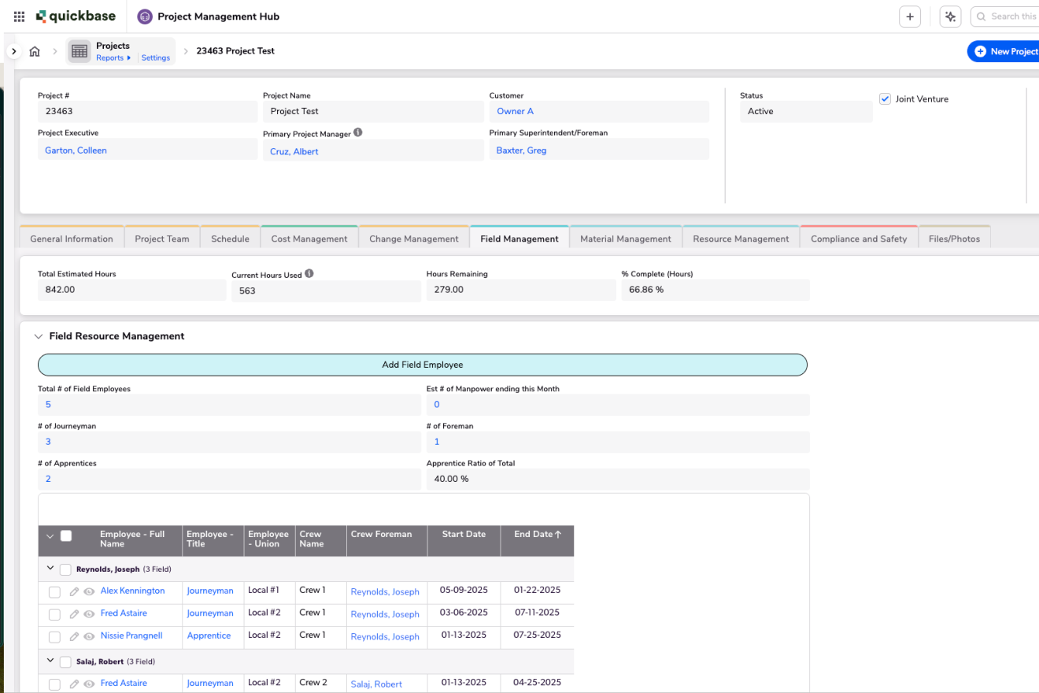Collapse the Field Resource Management section
The height and width of the screenshot is (693, 1039).
click(39, 336)
